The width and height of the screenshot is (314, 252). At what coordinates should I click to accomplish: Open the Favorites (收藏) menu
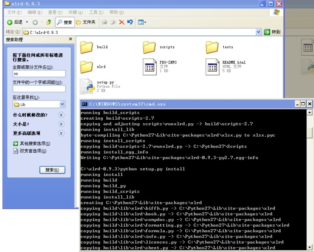point(76,12)
